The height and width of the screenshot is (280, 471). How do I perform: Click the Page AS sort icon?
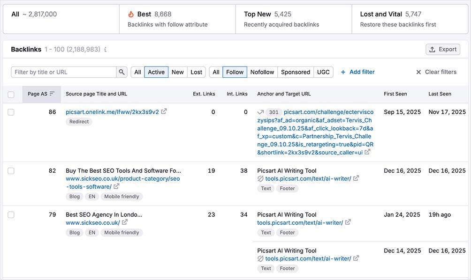tap(52, 94)
